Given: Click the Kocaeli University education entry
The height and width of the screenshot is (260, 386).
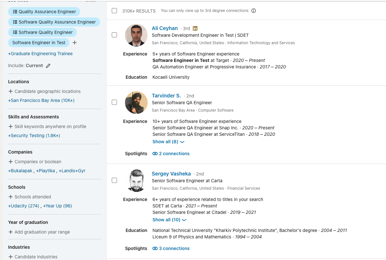Looking at the screenshot, I should click(171, 77).
